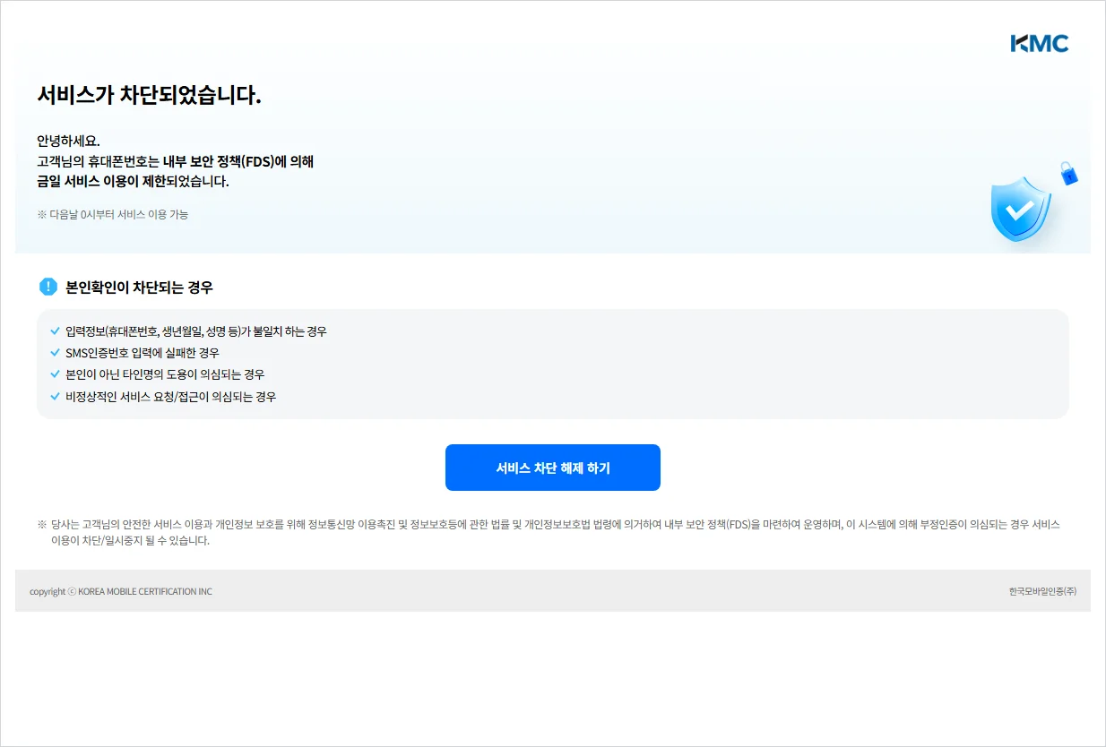Click the text '금일 서비스 이용이 제한되었습니다.'
This screenshot has width=1106, height=747.
[x=133, y=181]
